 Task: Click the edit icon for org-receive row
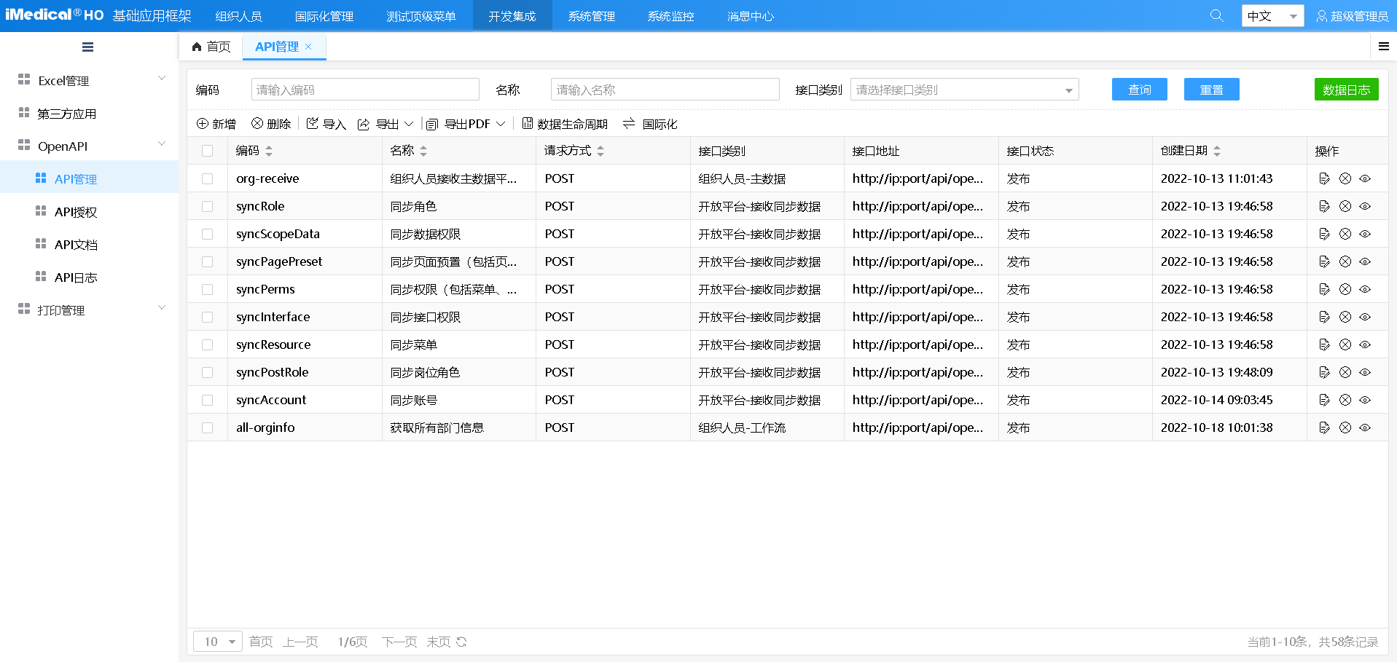(1324, 178)
